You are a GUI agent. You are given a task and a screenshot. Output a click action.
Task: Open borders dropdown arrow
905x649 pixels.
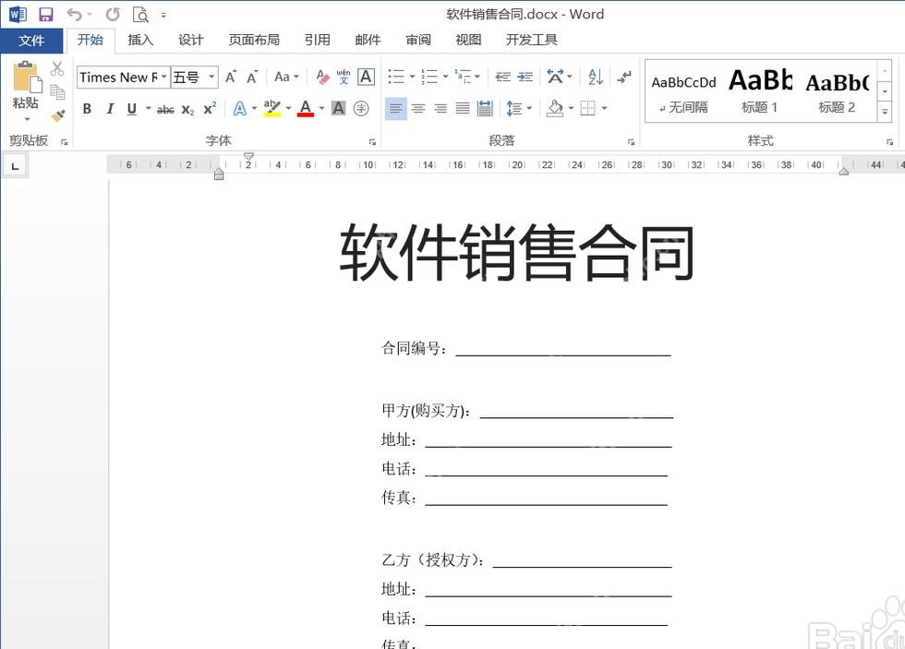pyautogui.click(x=604, y=108)
